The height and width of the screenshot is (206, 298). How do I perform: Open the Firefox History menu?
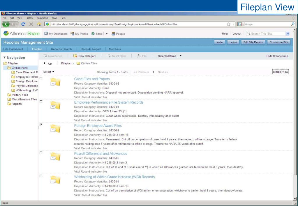pyautogui.click(x=29, y=18)
